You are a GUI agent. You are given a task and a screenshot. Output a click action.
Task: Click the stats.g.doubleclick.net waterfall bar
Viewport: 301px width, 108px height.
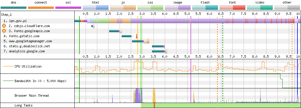click(x=158, y=46)
